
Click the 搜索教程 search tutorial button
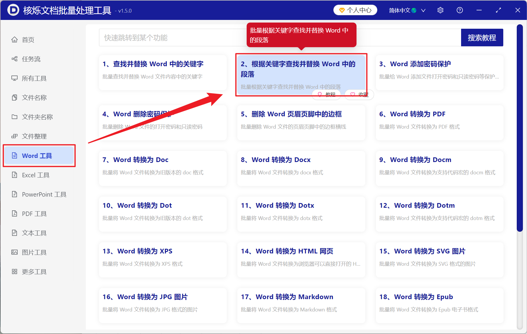[x=482, y=38]
